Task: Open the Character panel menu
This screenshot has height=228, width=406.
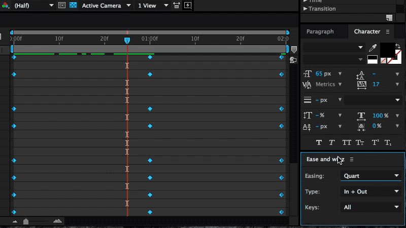Action: (388, 31)
